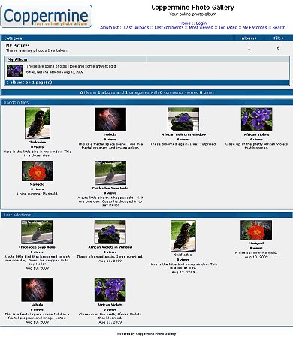Click the Files column header
The height and width of the screenshot is (338, 293).
click(278, 38)
